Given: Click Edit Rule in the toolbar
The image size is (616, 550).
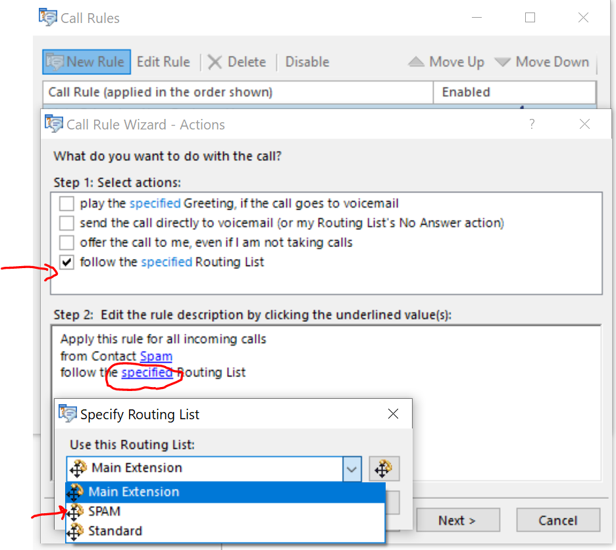Looking at the screenshot, I should 163,62.
